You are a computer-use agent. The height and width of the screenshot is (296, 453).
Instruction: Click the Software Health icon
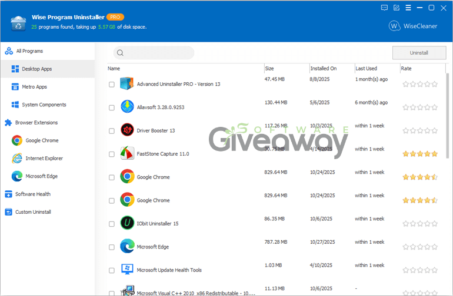pyautogui.click(x=9, y=194)
